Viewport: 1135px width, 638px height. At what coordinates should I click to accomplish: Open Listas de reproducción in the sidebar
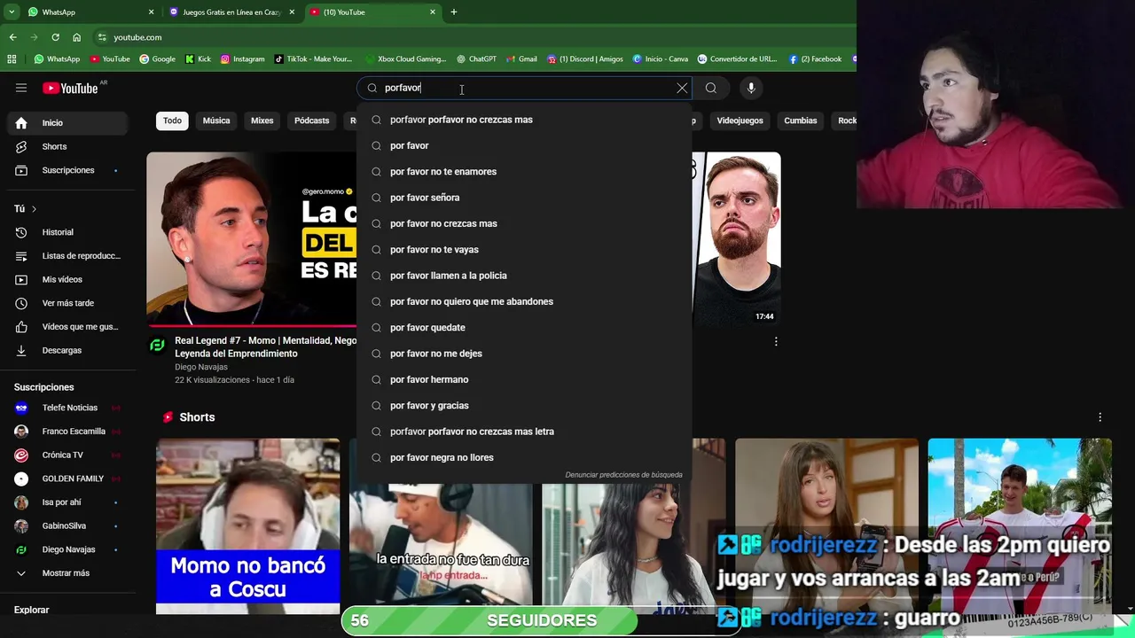click(x=67, y=256)
